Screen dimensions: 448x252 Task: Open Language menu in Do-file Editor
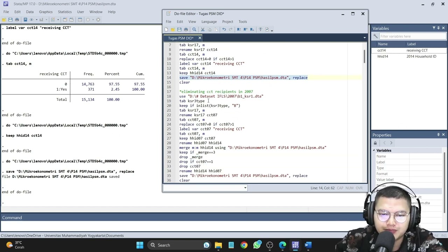click(209, 22)
